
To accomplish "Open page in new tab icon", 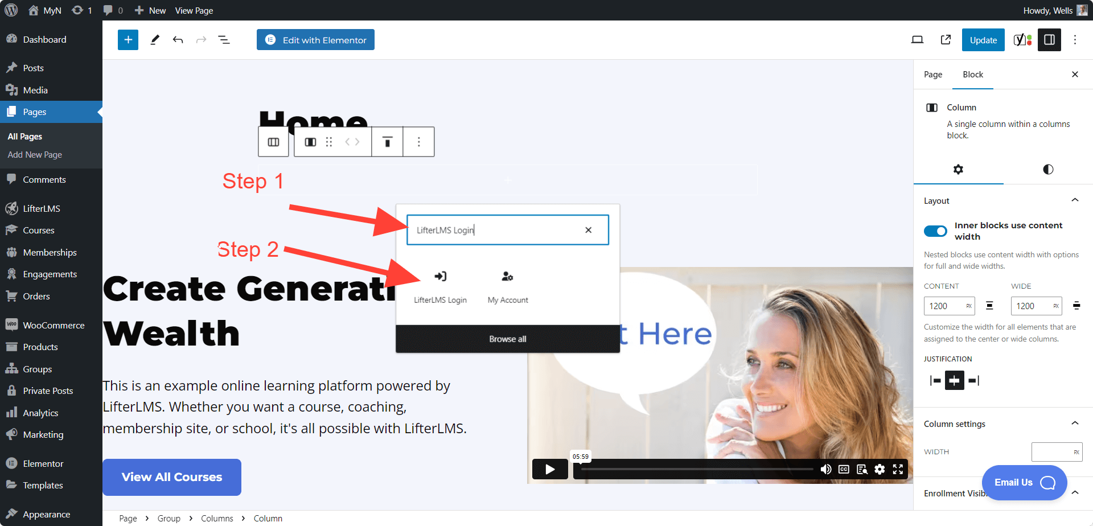I will click(x=946, y=40).
